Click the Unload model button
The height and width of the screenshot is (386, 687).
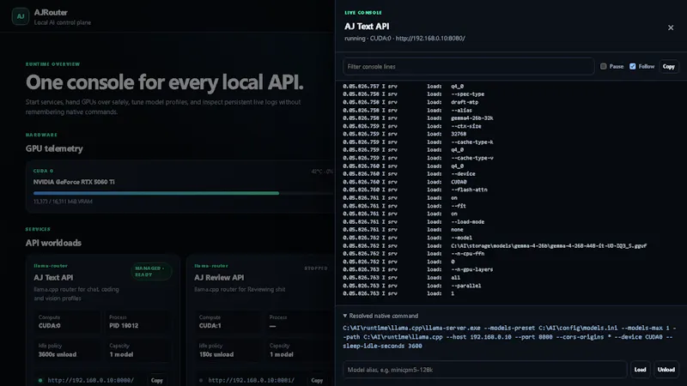pos(666,370)
